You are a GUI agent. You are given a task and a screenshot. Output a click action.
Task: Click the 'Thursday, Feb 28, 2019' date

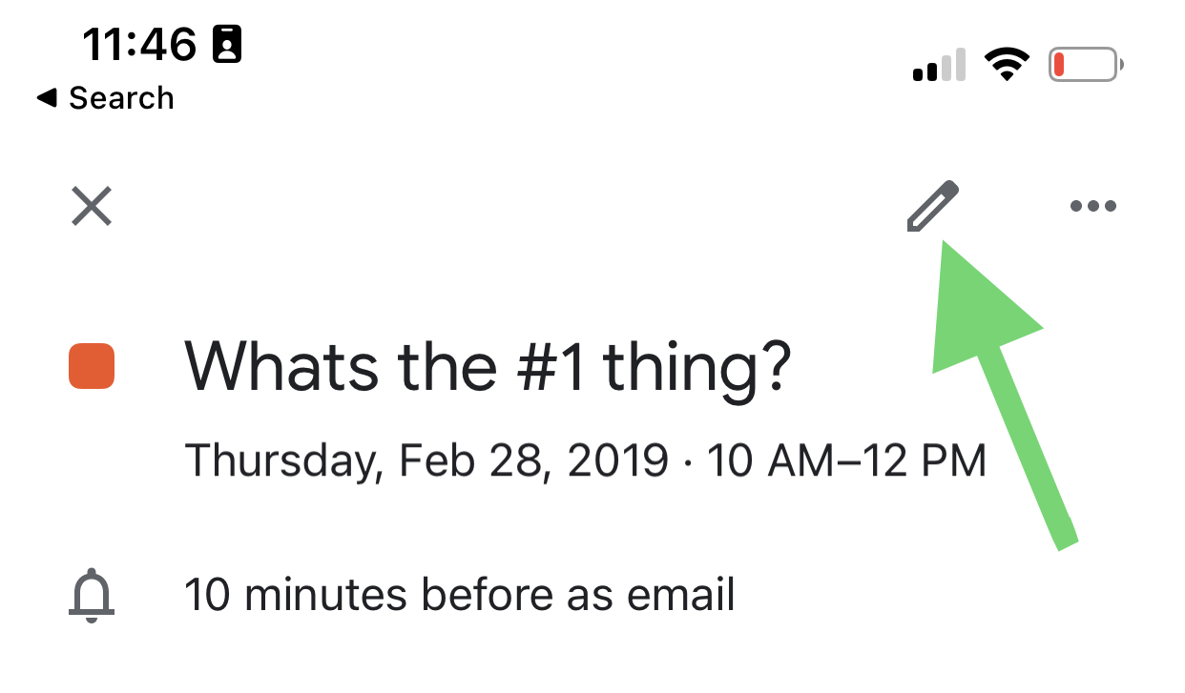[x=426, y=459]
